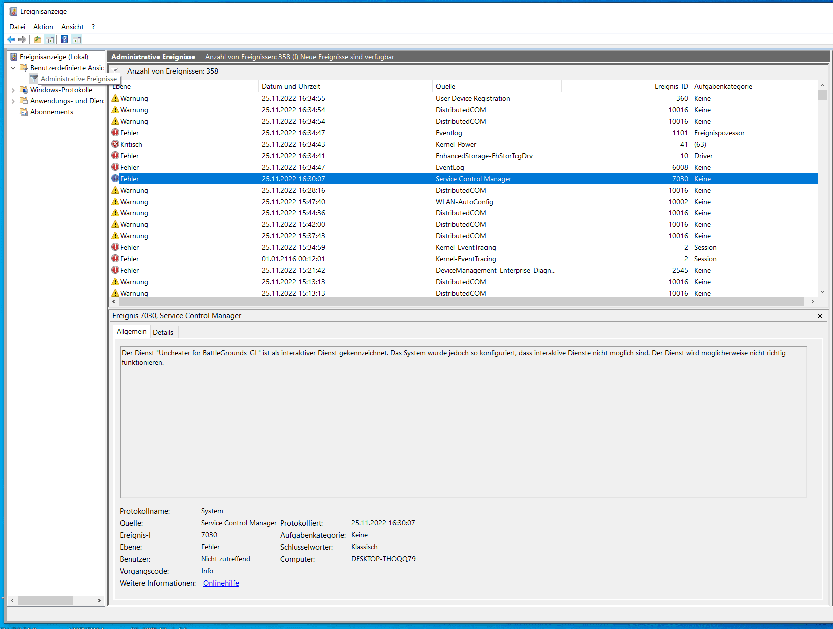Image resolution: width=833 pixels, height=629 pixels.
Task: Select the DistributedCOM warning at 16:28:16
Action: coord(464,190)
